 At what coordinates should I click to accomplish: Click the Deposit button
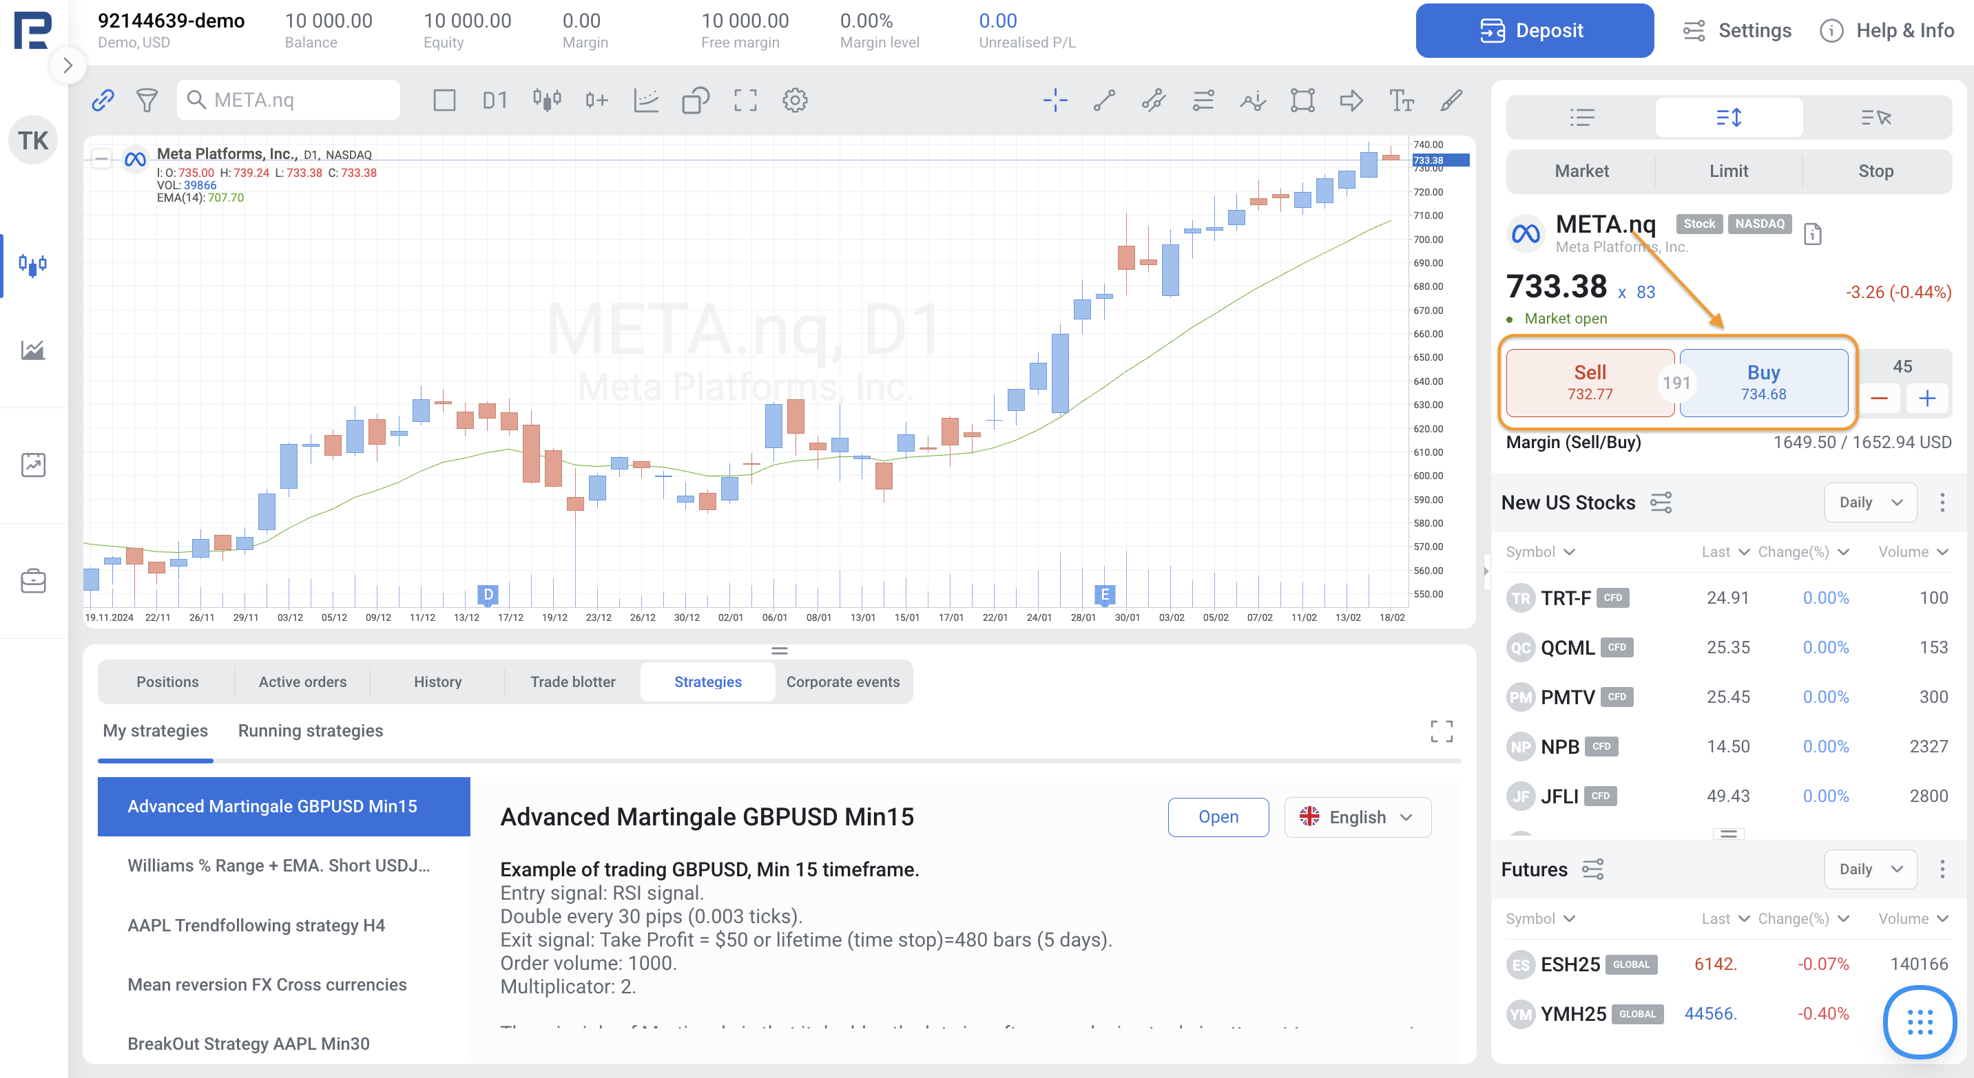click(x=1534, y=30)
